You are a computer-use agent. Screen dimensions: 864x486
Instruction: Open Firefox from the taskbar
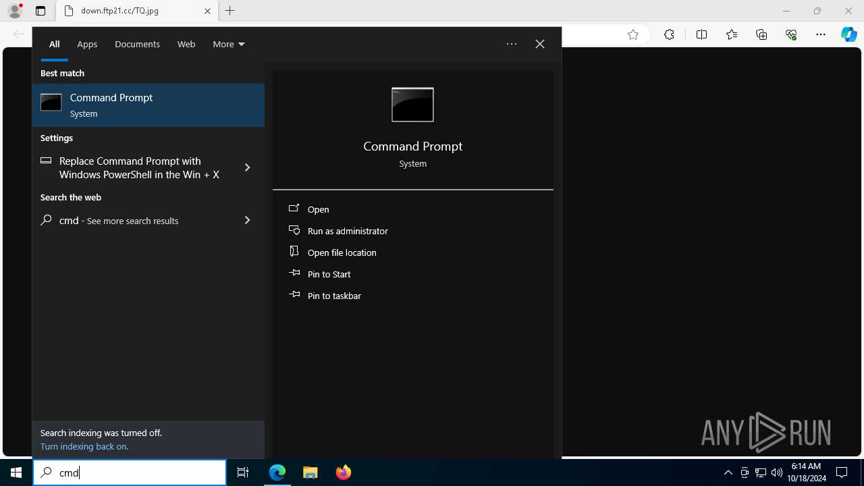click(343, 473)
